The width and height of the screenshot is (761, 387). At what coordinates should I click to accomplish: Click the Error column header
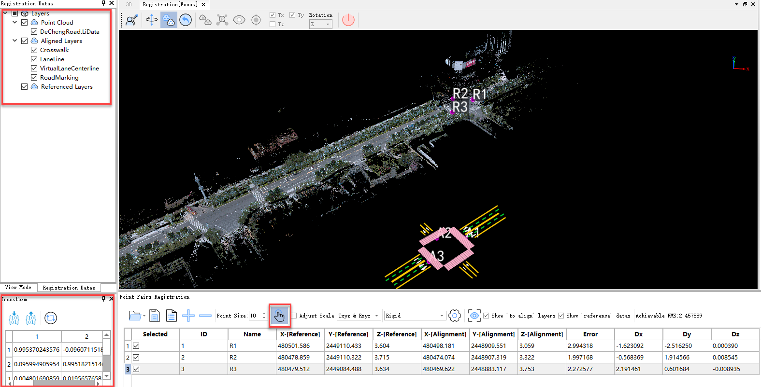pyautogui.click(x=590, y=334)
